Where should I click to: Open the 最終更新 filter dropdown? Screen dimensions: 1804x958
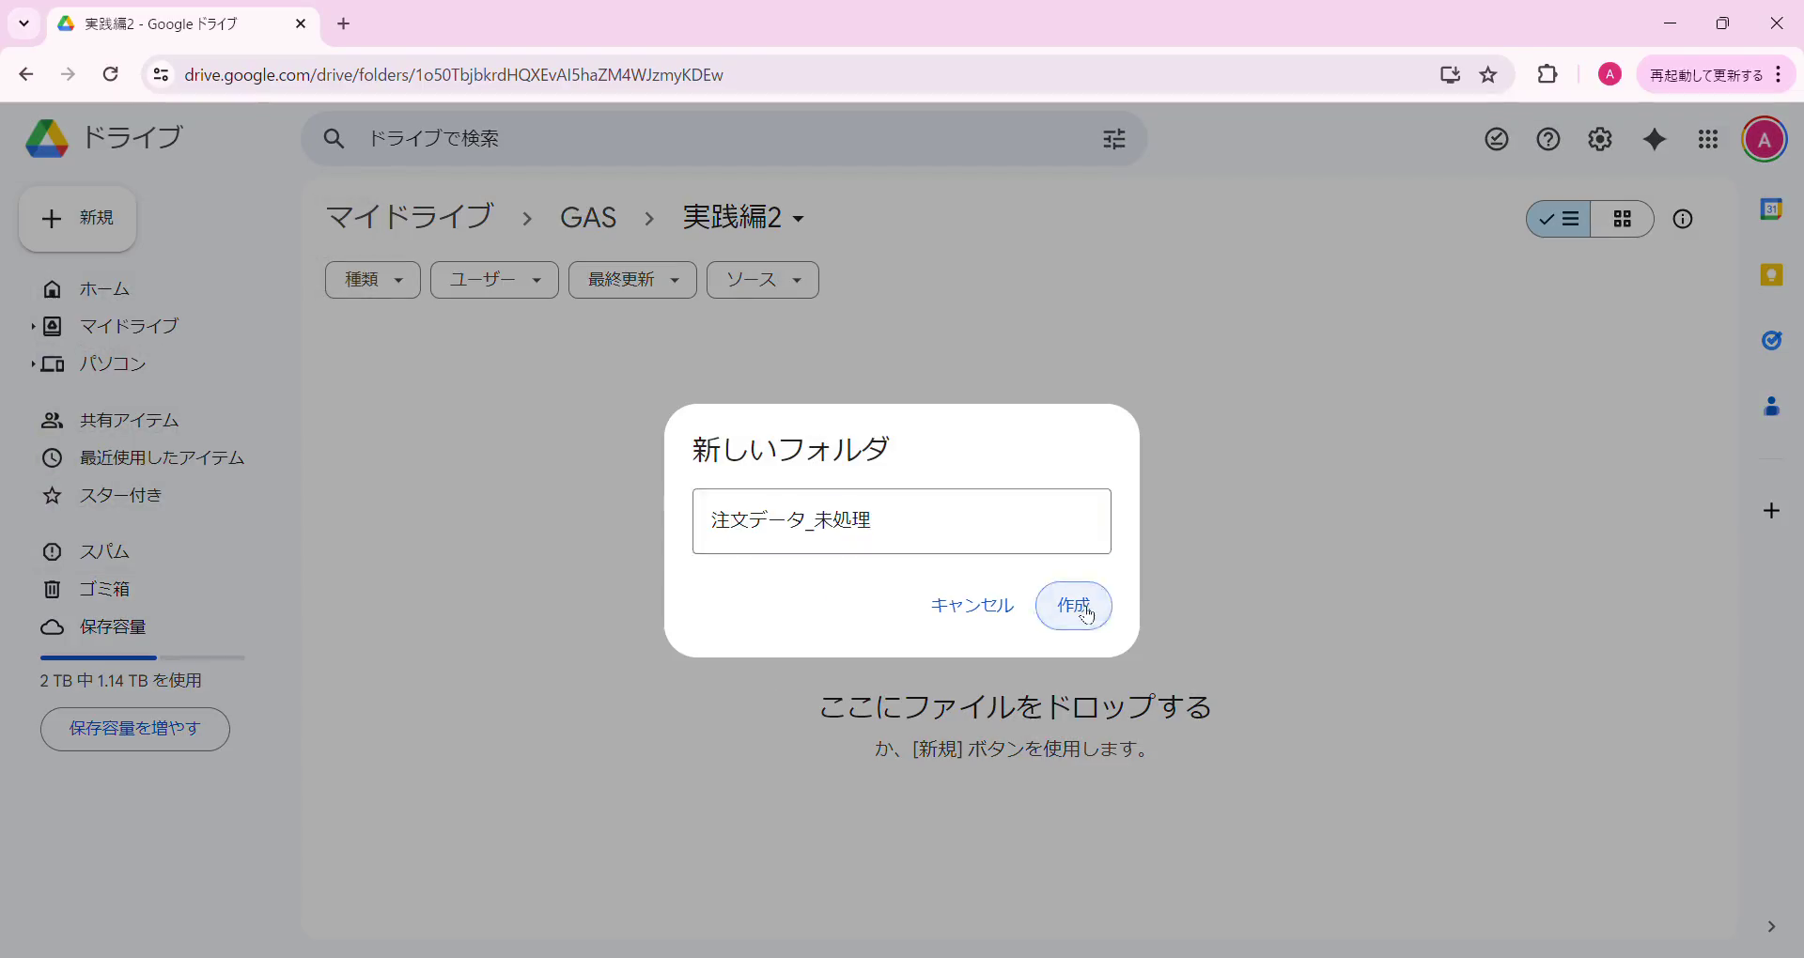coord(631,279)
